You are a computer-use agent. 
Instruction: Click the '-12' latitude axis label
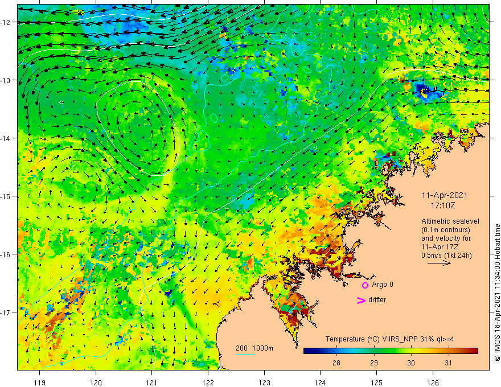6,22
